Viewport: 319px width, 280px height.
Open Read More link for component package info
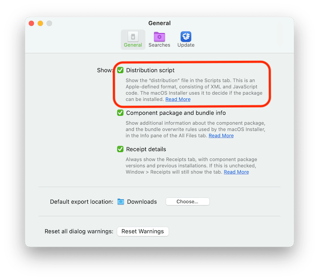[x=221, y=136]
